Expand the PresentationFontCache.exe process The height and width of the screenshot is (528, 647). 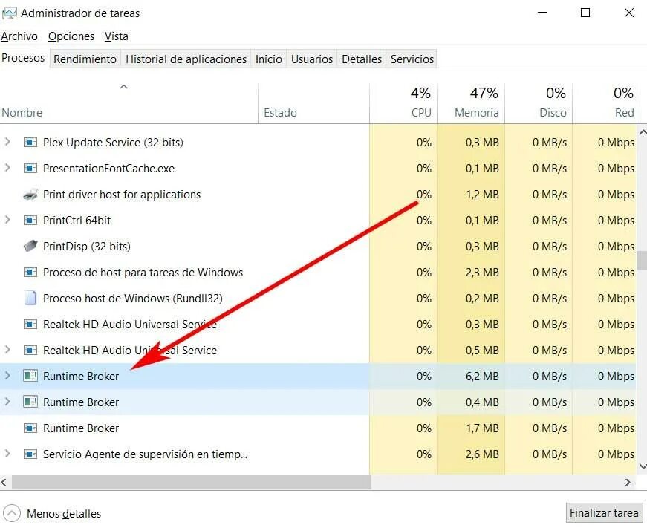click(x=7, y=168)
